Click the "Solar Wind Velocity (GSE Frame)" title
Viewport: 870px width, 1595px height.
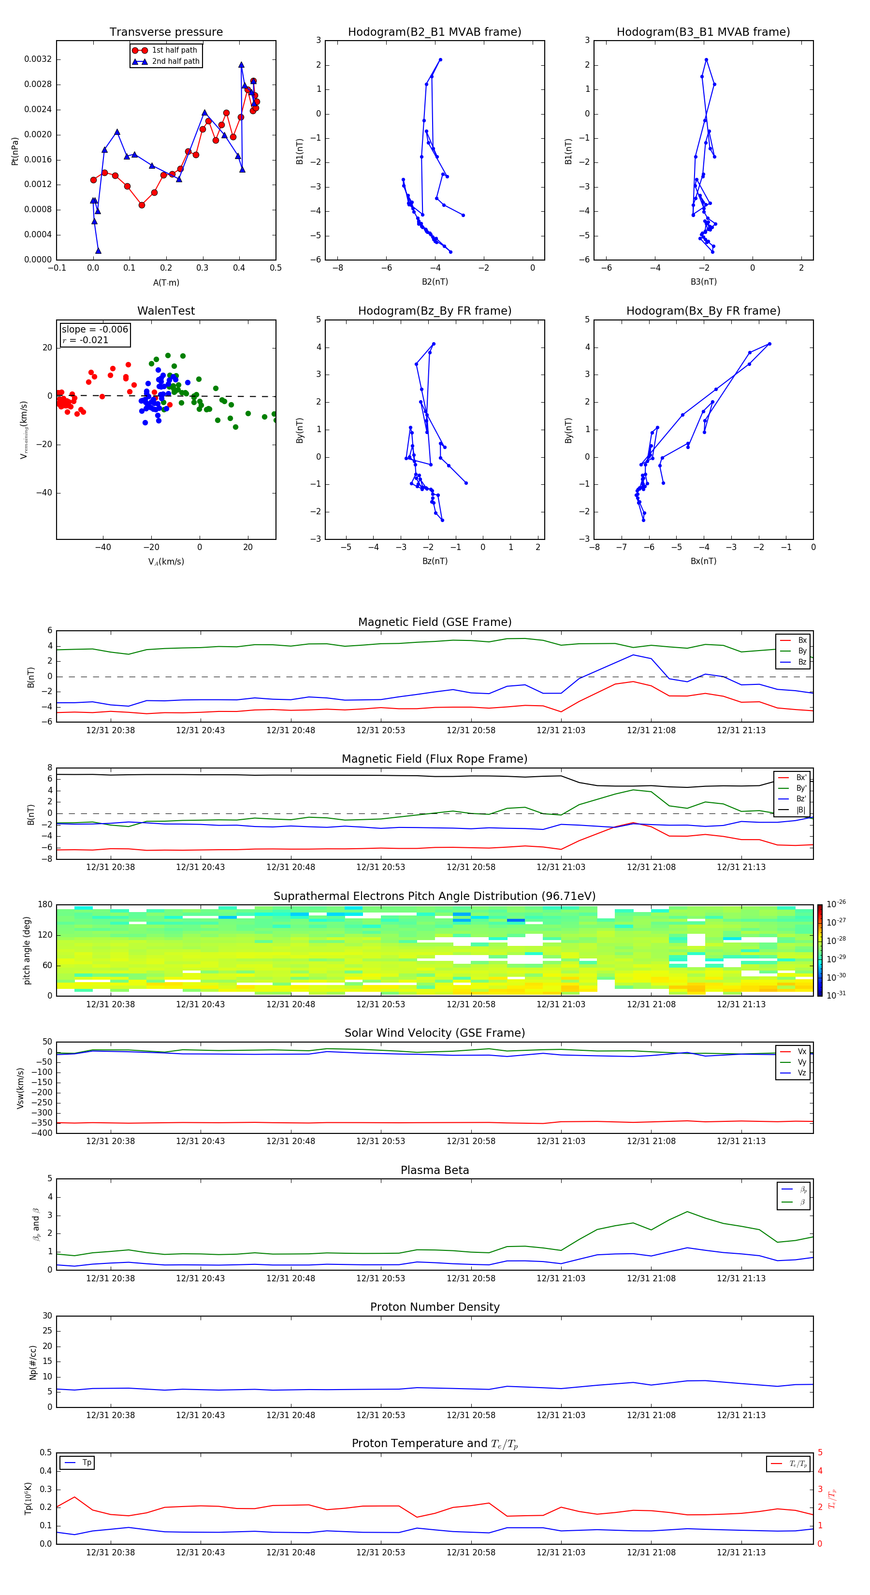click(435, 1033)
